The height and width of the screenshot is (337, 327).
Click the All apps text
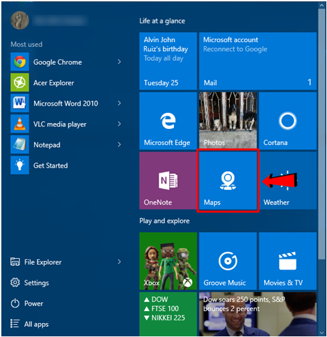36,324
